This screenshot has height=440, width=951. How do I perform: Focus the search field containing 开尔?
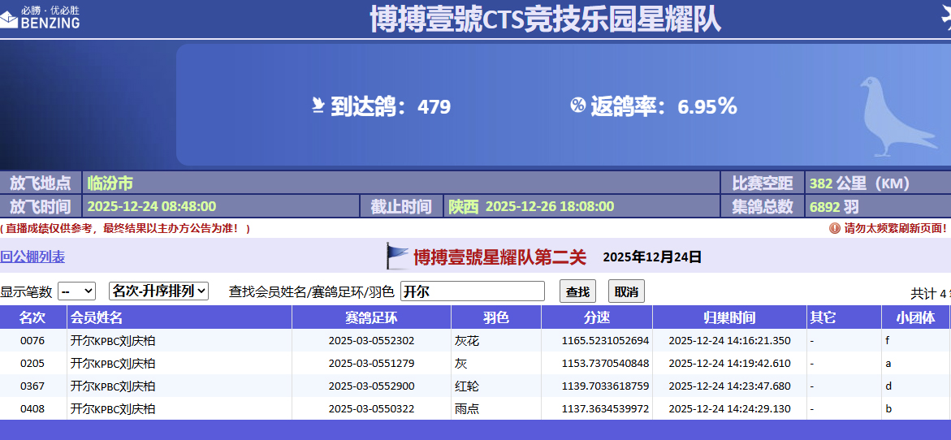[x=472, y=291]
